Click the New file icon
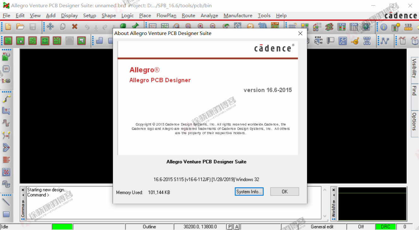 (8, 27)
